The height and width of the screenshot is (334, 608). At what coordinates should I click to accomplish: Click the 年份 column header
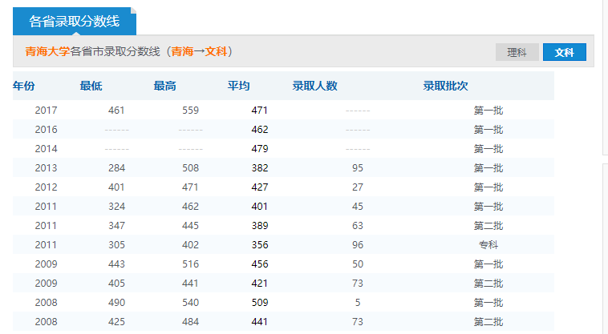(x=23, y=86)
